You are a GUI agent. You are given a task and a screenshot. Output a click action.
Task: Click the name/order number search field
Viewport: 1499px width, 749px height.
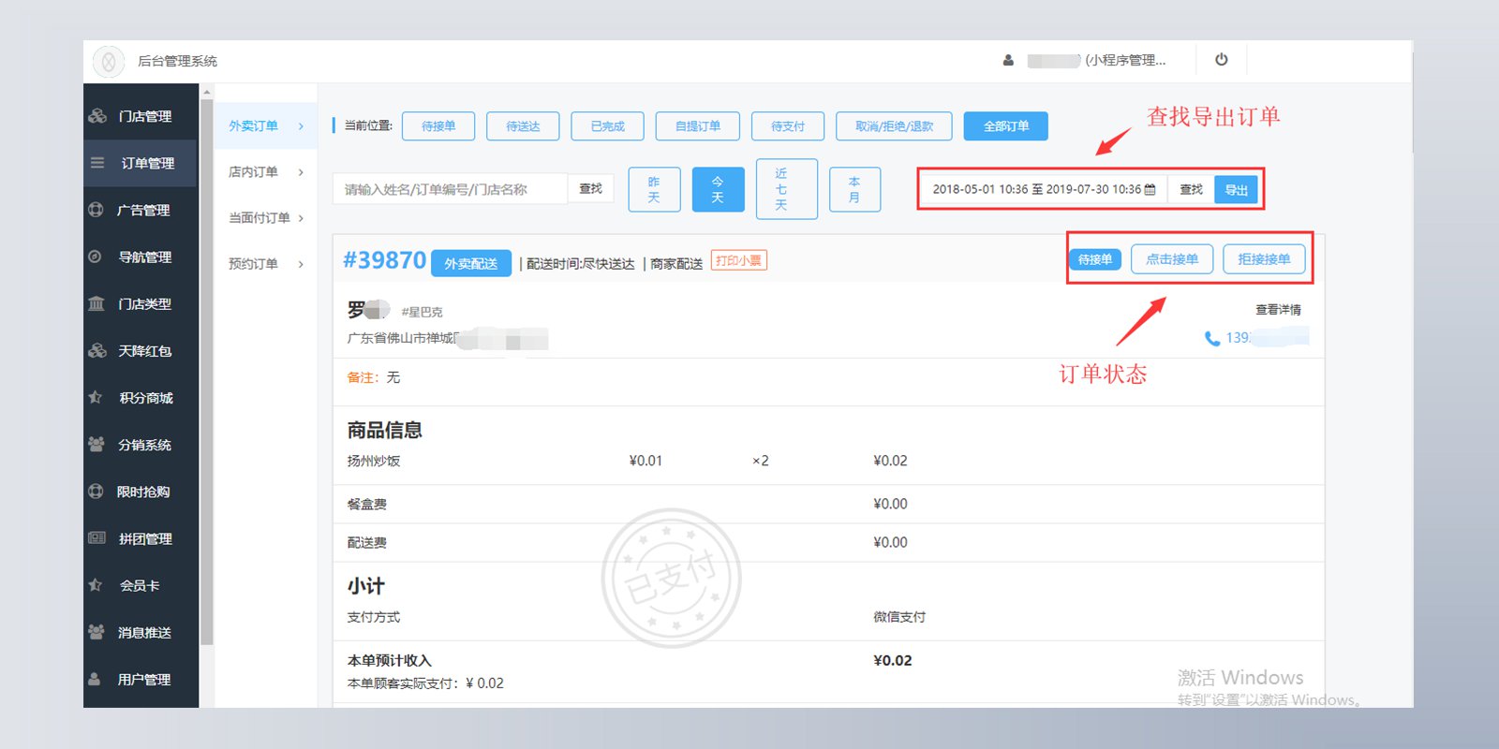tap(450, 189)
